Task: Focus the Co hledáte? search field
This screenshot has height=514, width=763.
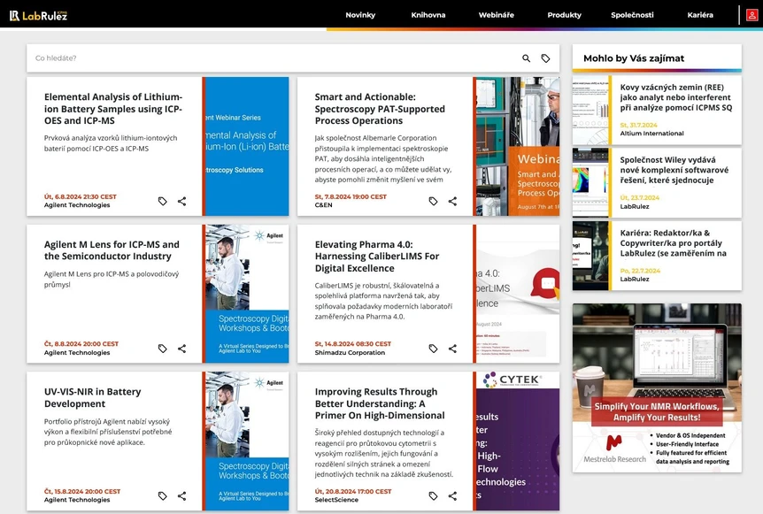Action: point(273,58)
